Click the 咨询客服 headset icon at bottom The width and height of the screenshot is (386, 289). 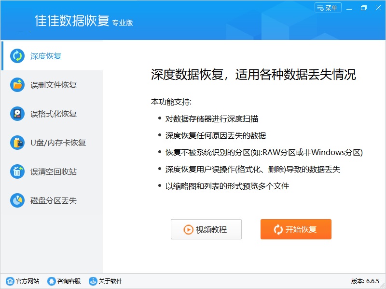(x=50, y=281)
